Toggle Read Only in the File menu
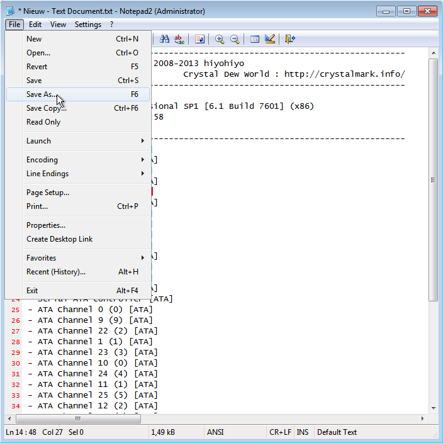 (43, 122)
